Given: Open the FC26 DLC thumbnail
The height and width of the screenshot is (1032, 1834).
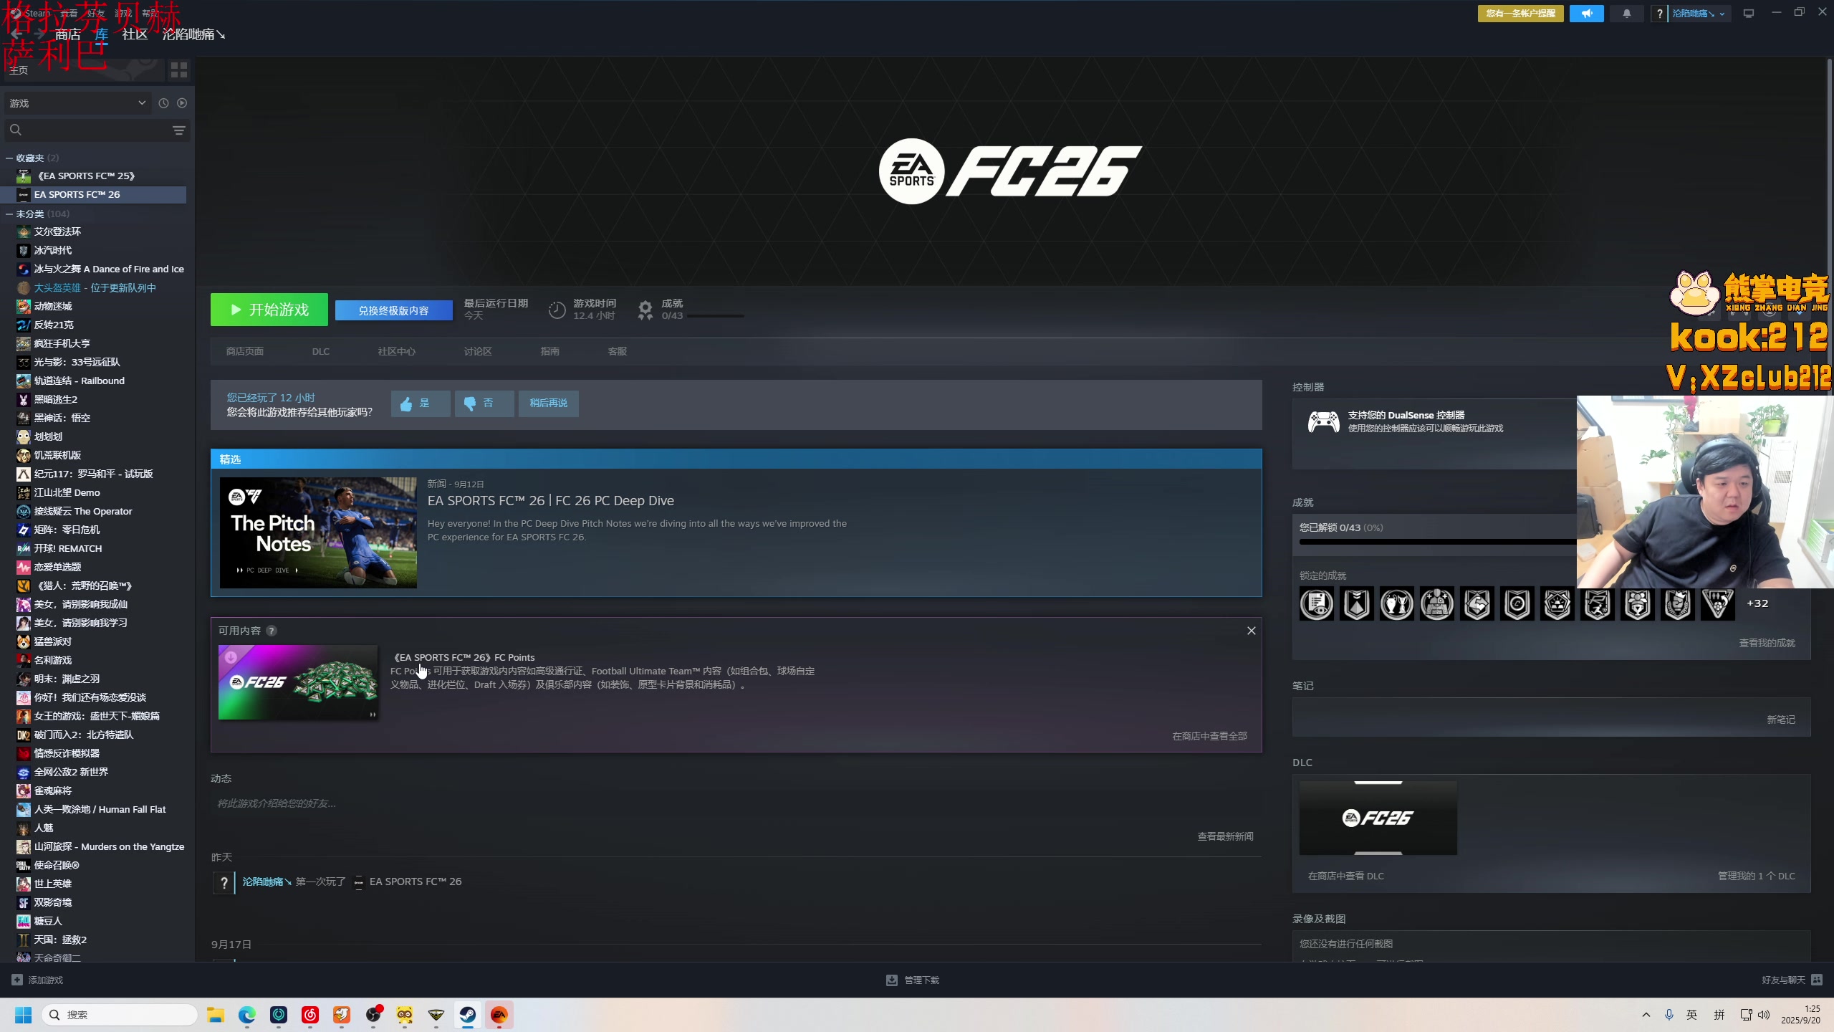Looking at the screenshot, I should [x=1378, y=818].
